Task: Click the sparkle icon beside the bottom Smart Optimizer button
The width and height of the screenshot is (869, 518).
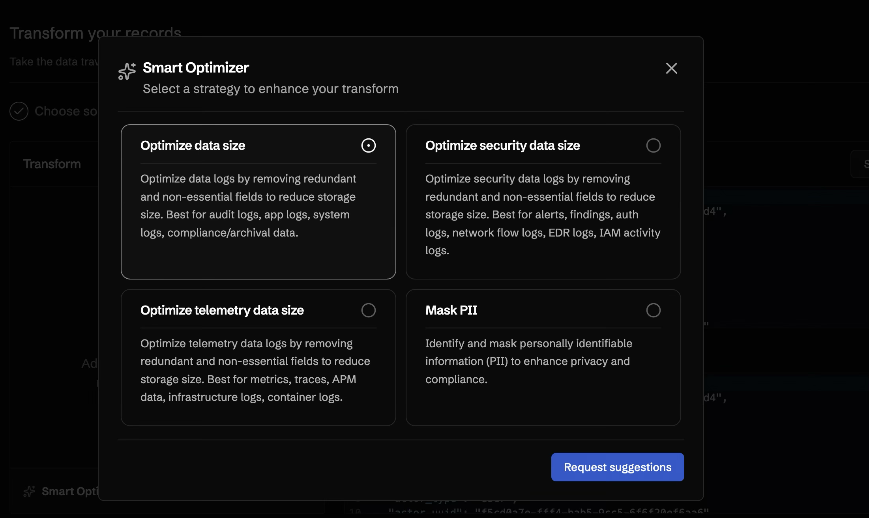Action: click(28, 491)
